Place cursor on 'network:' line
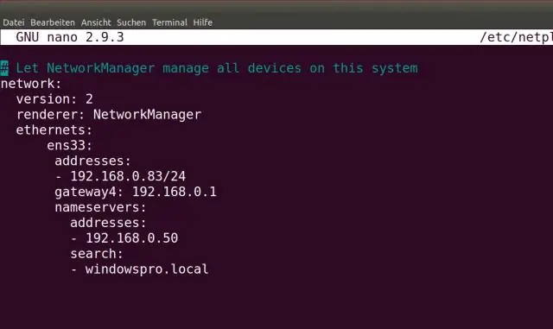Screen dimensions: 553x329 [x=31, y=84]
